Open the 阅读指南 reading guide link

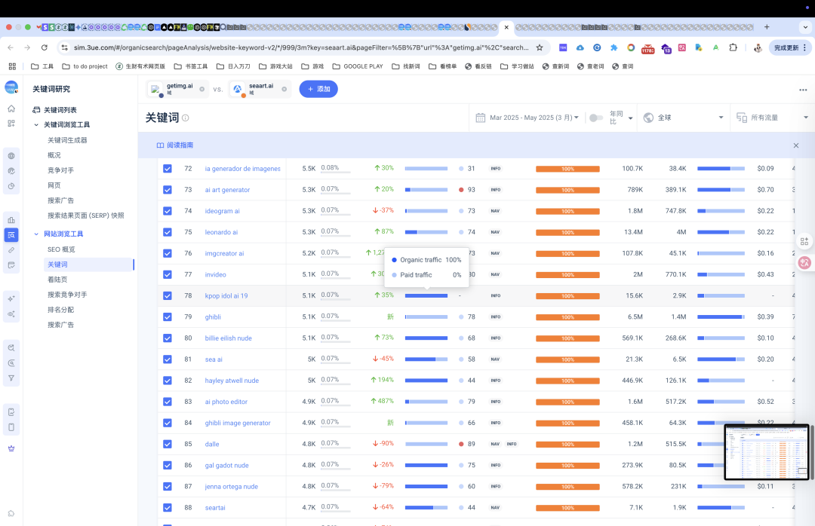[175, 145]
